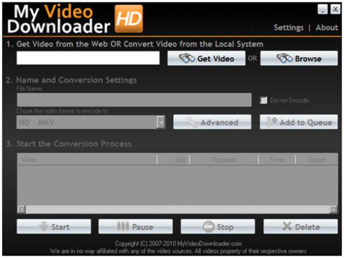
Task: Click the Pause button text
Action: [x=143, y=227]
